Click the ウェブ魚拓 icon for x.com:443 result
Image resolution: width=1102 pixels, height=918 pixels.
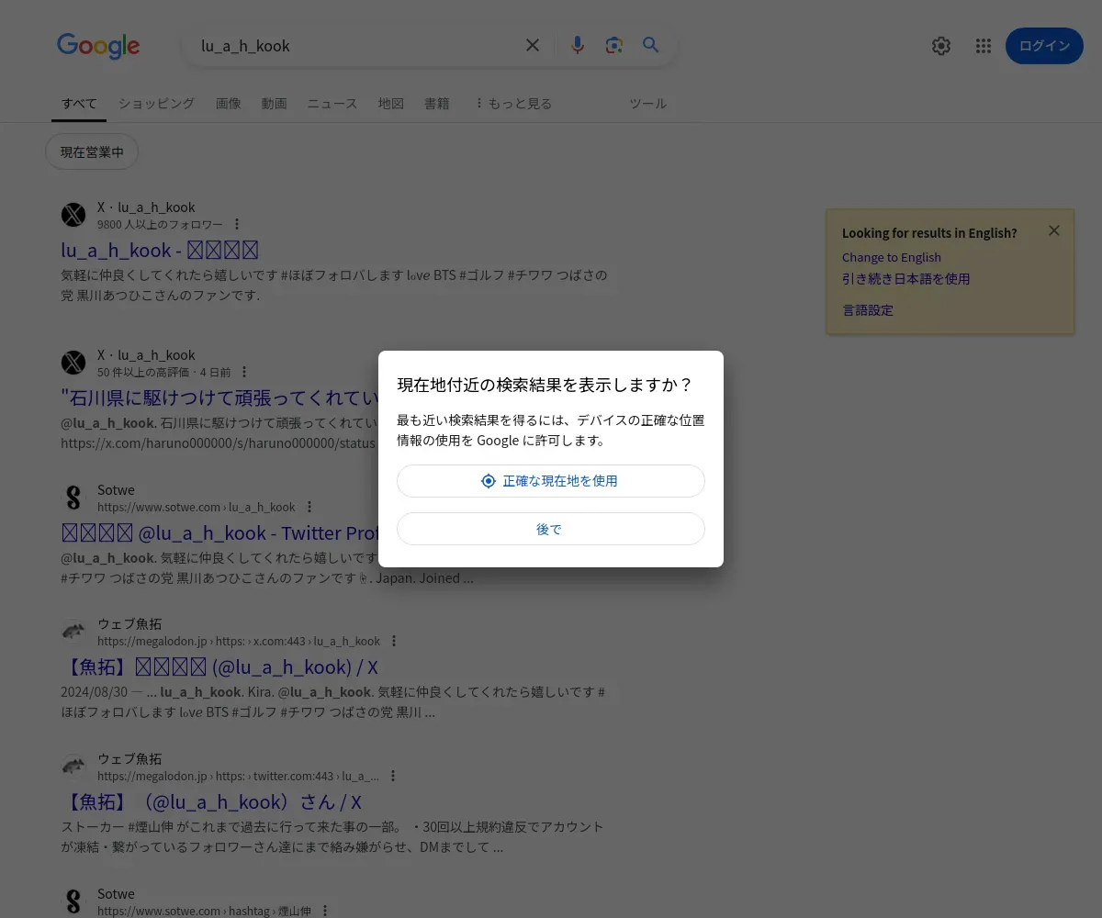(x=73, y=632)
